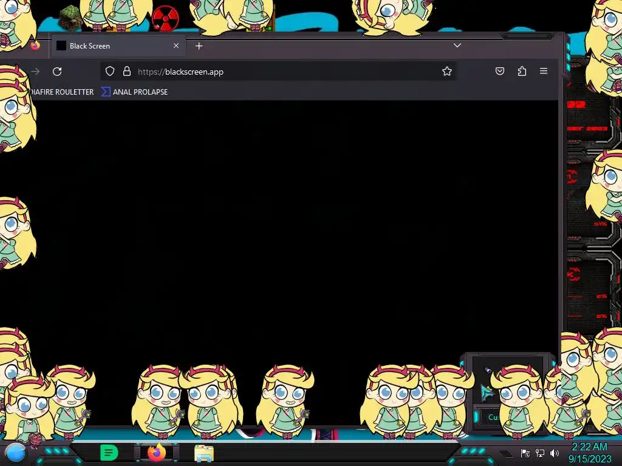Open the green chat app taskbar icon
This screenshot has height=466, width=622.
[x=109, y=453]
